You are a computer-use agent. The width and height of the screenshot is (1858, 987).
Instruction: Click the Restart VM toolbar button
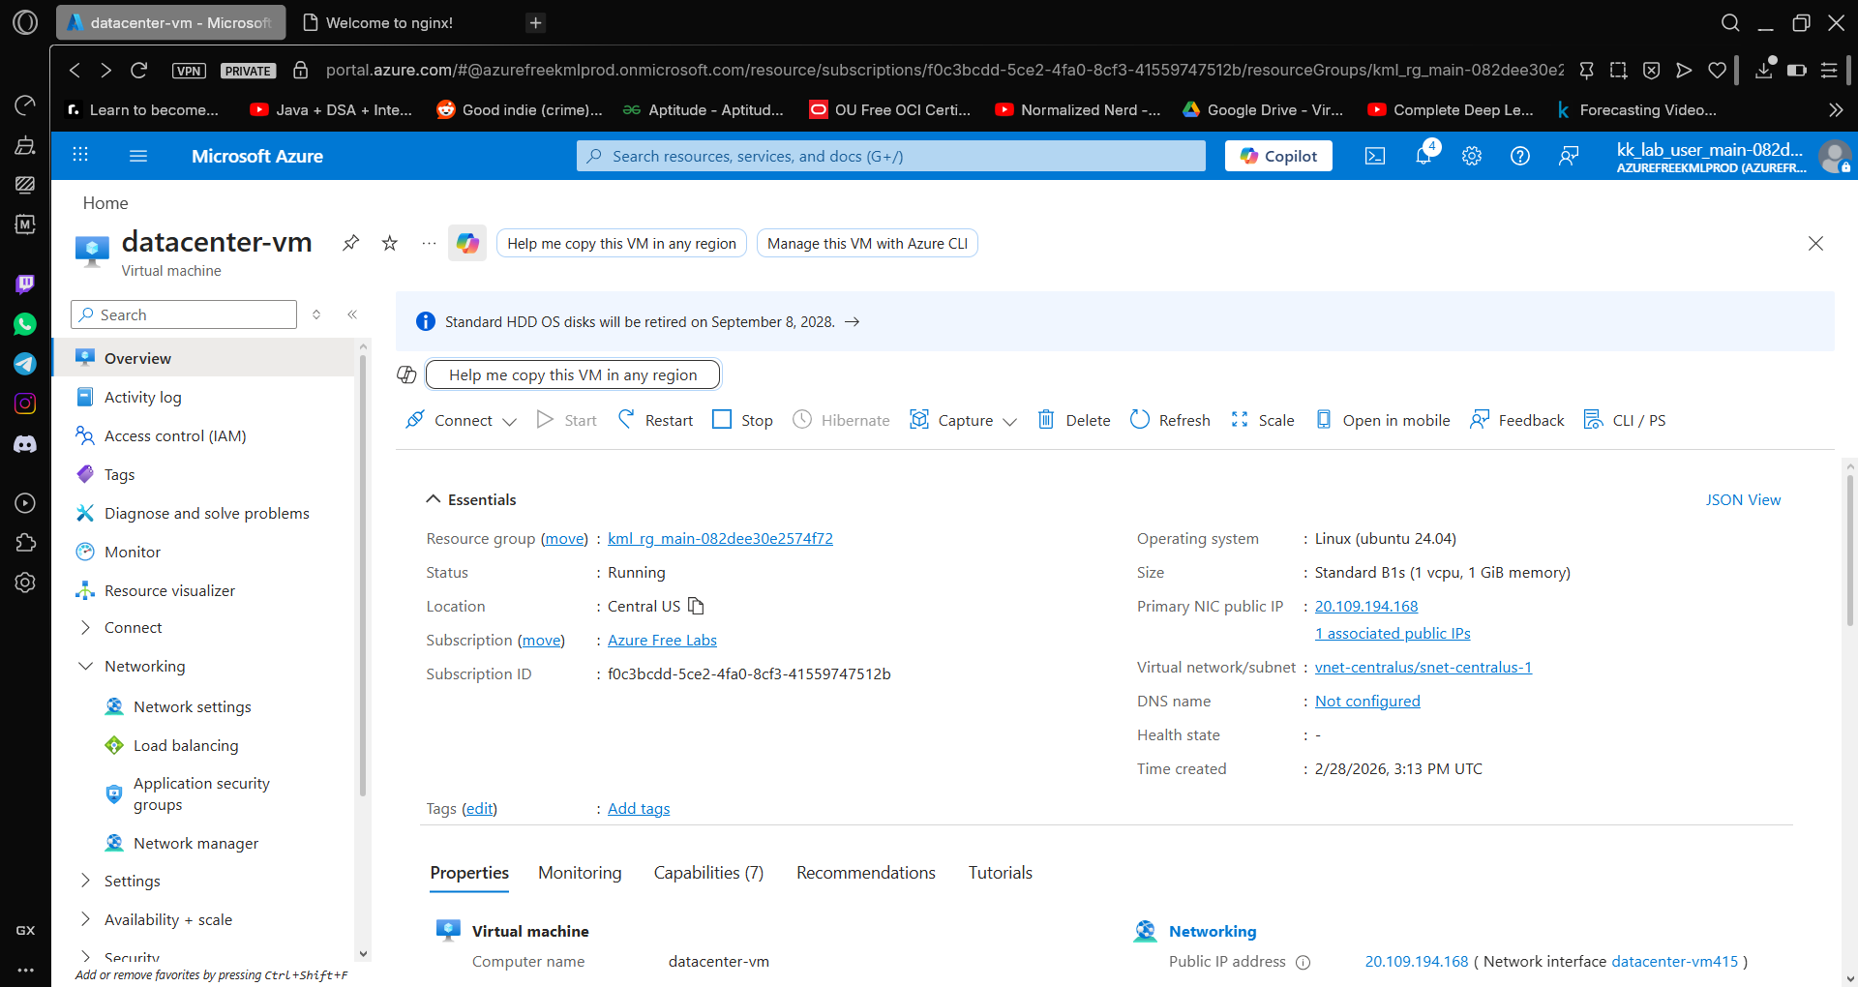(x=656, y=420)
